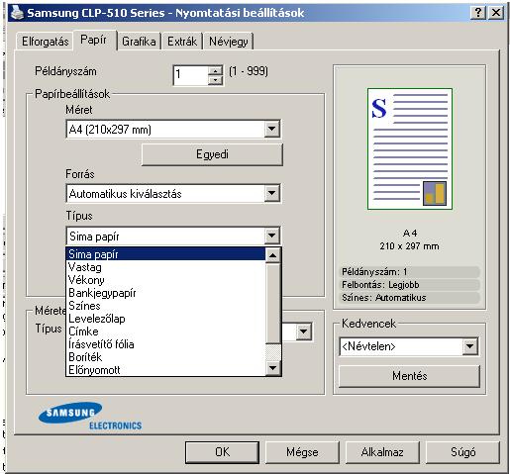Select Sima papír in the list
The width and height of the screenshot is (510, 474).
[166, 254]
